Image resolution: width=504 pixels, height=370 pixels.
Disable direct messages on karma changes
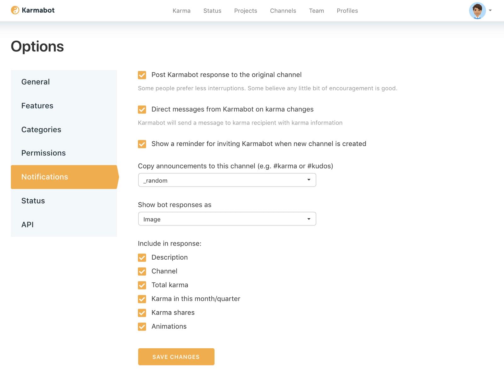(x=142, y=109)
